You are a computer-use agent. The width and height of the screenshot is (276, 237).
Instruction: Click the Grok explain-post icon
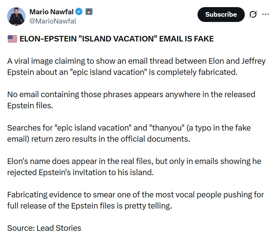pos(253,15)
